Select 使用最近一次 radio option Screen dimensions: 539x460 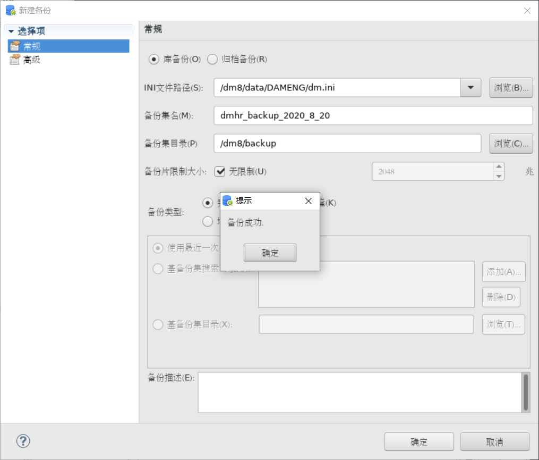(x=158, y=248)
